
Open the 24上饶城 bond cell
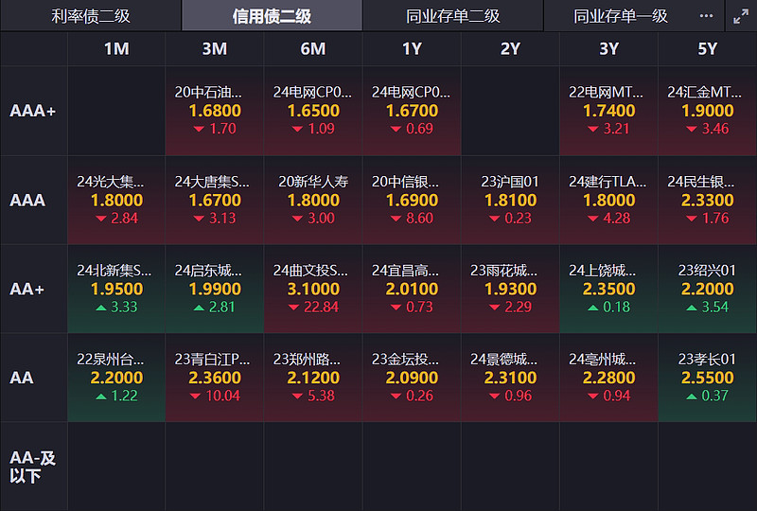click(x=608, y=290)
